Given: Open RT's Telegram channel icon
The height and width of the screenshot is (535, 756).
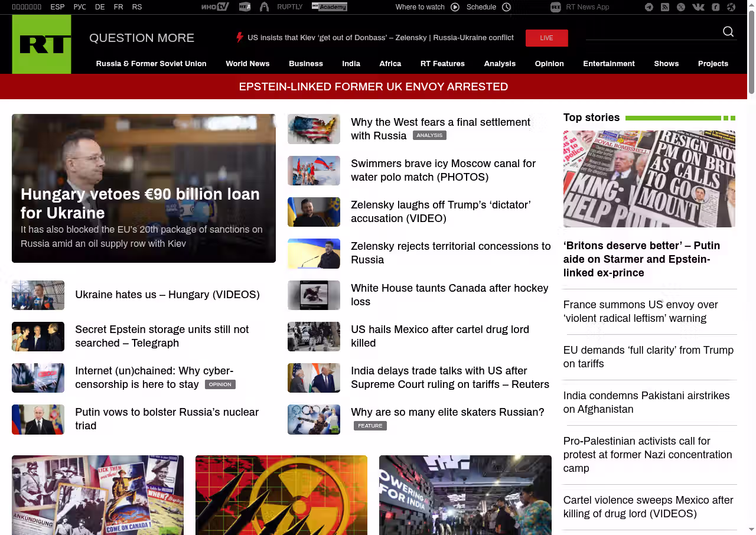Looking at the screenshot, I should pos(649,7).
